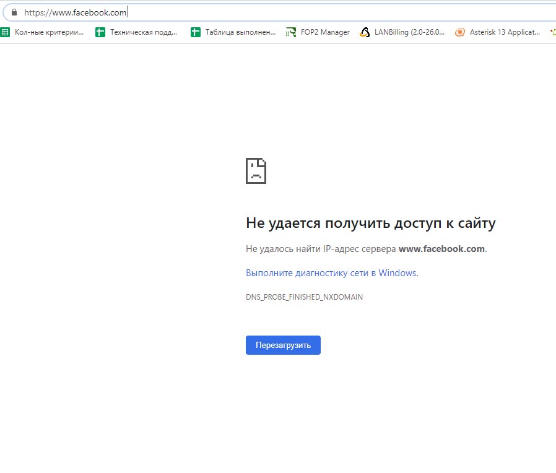
Task: Open the Таблица выполнен... bookmark
Action: (233, 32)
